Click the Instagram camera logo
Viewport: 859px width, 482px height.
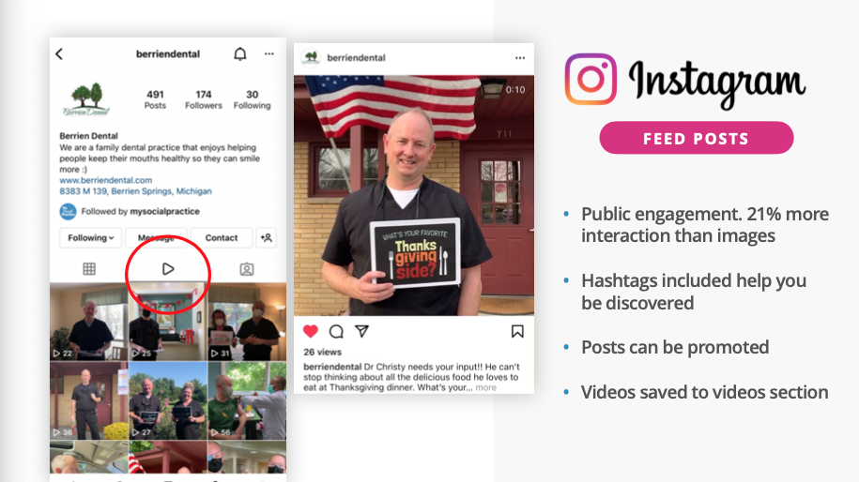[x=591, y=79]
